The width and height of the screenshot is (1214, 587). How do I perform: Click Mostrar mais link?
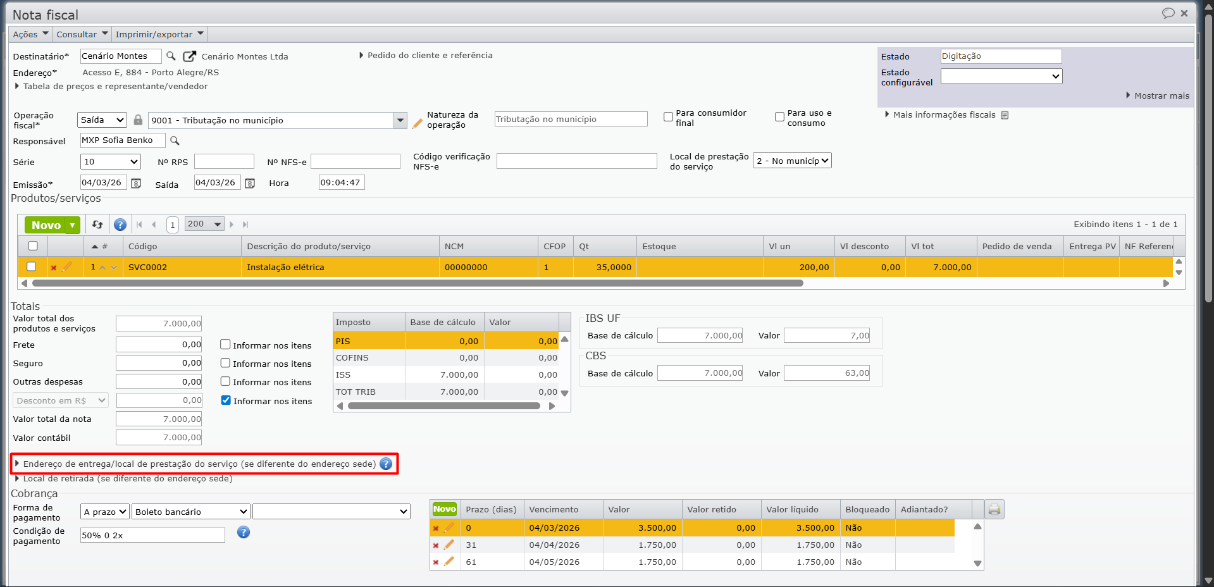[1161, 96]
